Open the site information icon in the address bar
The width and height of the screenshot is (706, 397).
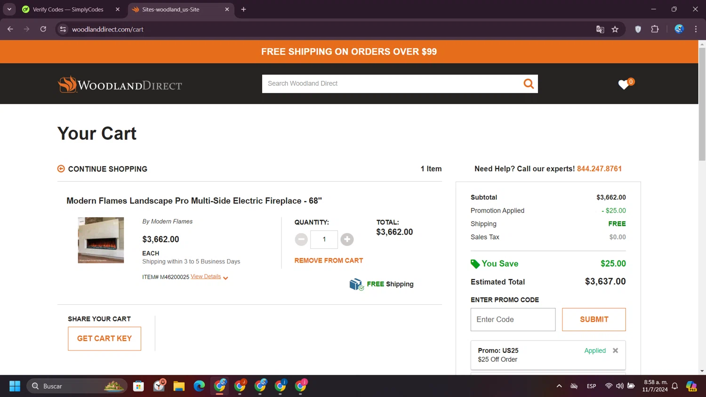(63, 29)
